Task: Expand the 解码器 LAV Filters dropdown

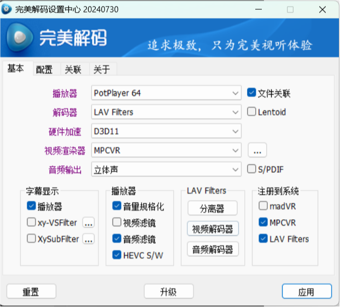Action: 166,112
